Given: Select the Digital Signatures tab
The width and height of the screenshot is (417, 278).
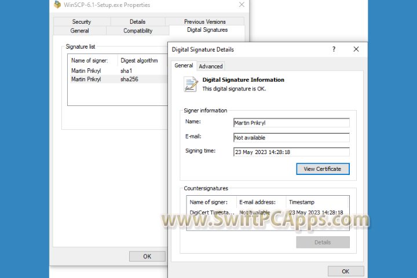Looking at the screenshot, I should click(207, 30).
